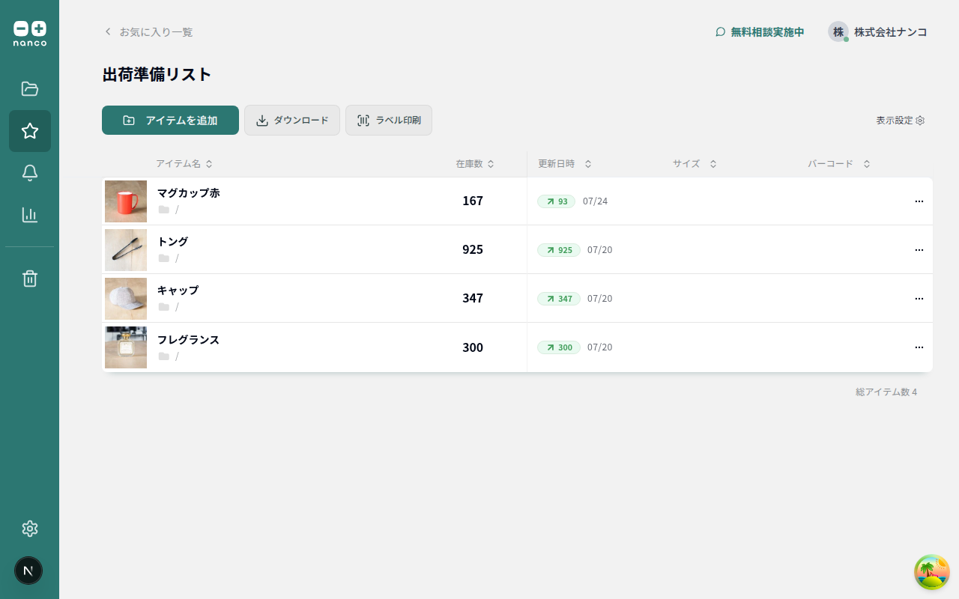959x599 pixels.
Task: Sort by 在庫数 column
Action: coord(475,164)
